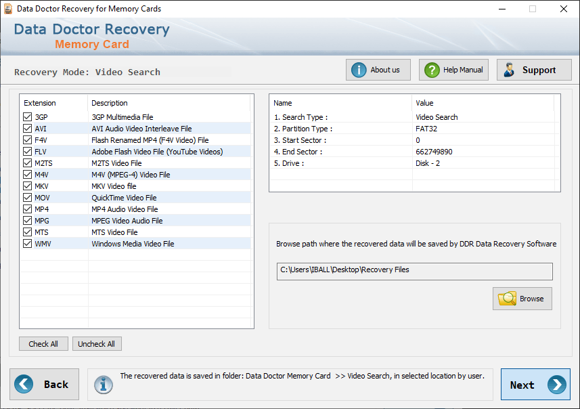Viewport: 580px width, 409px height.
Task: Click the '662749890' value cell
Action: coord(434,152)
